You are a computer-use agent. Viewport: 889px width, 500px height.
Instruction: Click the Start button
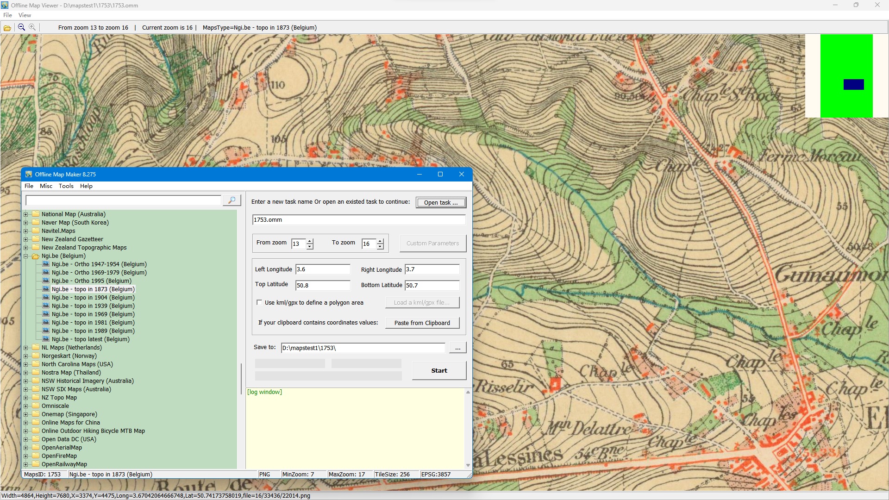coord(439,370)
